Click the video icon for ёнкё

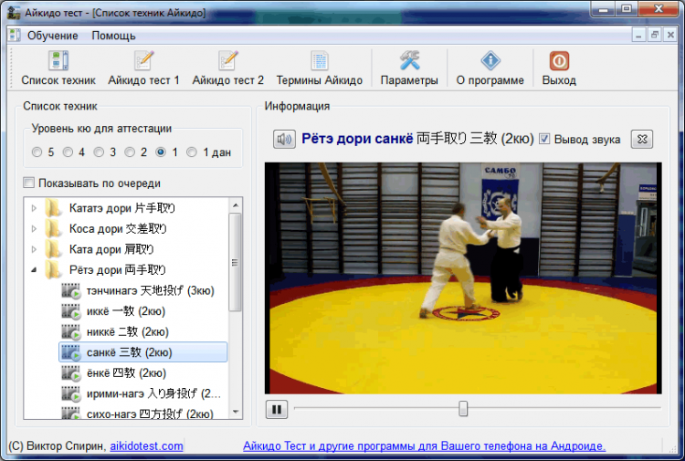point(70,372)
